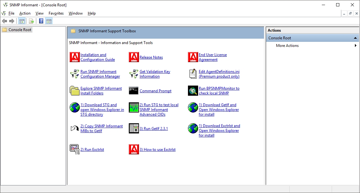
Task: Click the folder icon beside Explore SNMP Informant Install Folders
Action: pyautogui.click(x=75, y=91)
